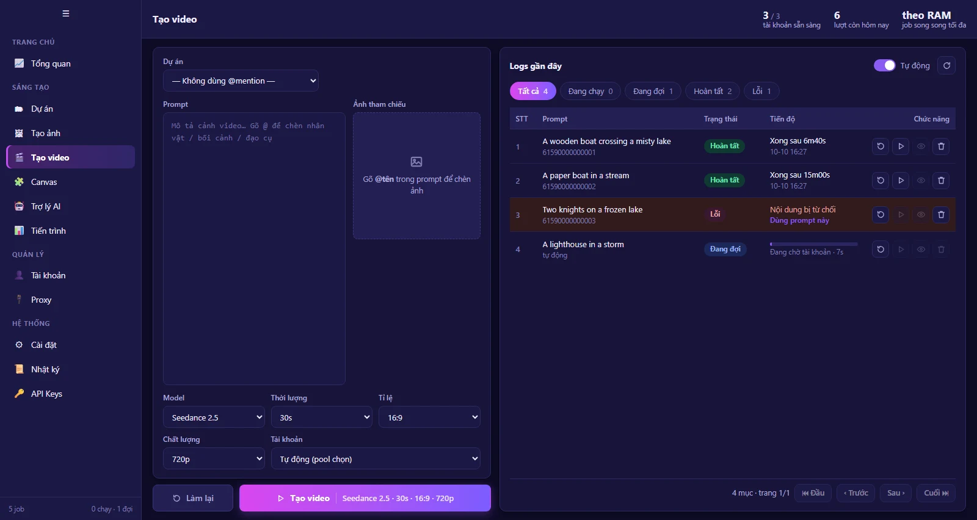
Task: Jump to Cuối last page
Action: 936,493
